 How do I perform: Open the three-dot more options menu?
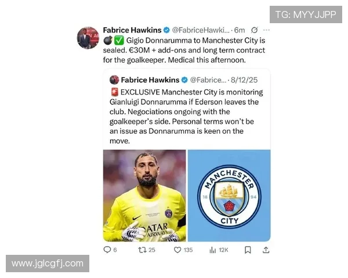pyautogui.click(x=266, y=30)
